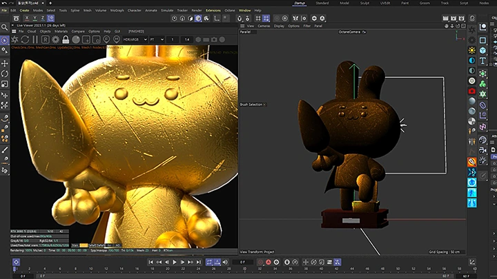Image resolution: width=497 pixels, height=279 pixels.
Task: Toggle the X axis lock
Action: [27, 19]
